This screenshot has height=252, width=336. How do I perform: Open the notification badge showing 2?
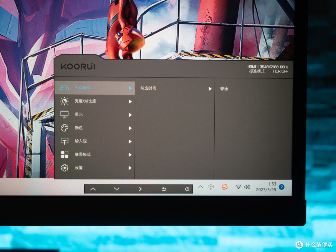(x=282, y=187)
